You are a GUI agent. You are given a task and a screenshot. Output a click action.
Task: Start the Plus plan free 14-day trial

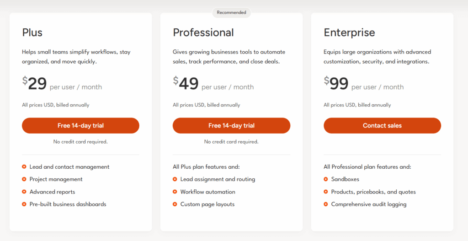point(80,125)
